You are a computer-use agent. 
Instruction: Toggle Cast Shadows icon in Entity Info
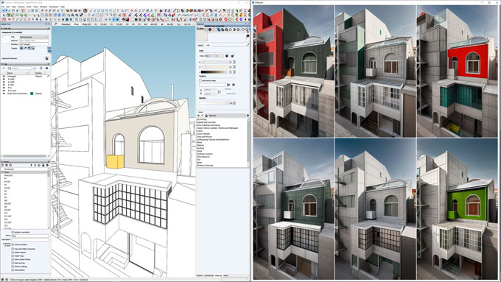(29, 48)
